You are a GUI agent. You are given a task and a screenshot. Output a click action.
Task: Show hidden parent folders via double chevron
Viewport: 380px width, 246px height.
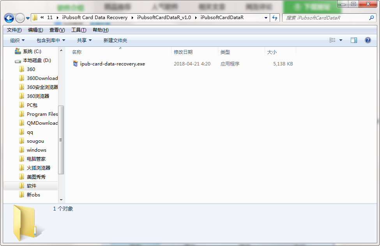pos(42,18)
